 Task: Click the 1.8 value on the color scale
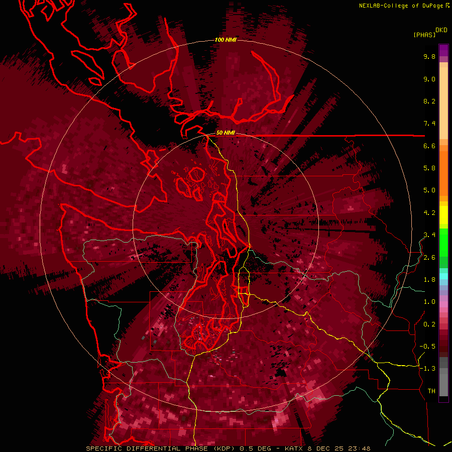(x=429, y=280)
